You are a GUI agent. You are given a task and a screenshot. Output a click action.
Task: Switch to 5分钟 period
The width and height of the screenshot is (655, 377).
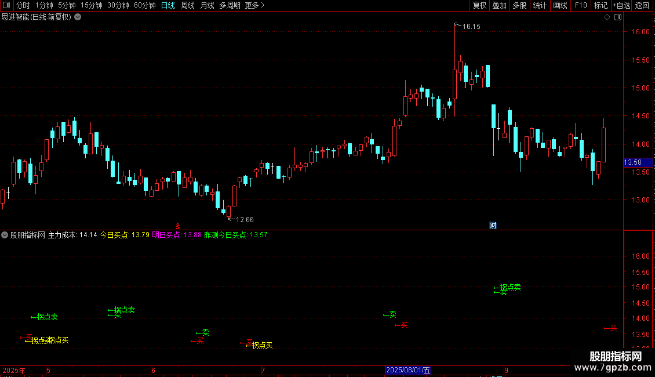coord(67,5)
